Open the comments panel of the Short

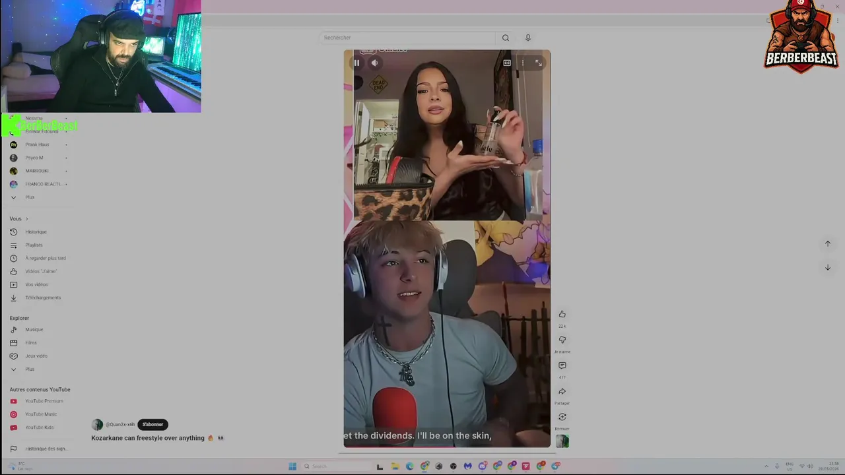[x=562, y=365]
